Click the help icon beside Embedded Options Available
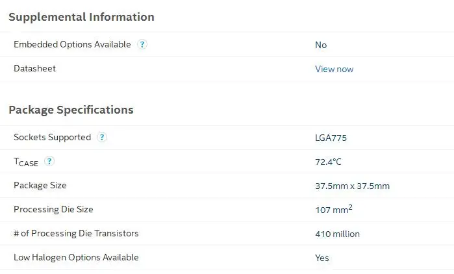This screenshot has width=454, height=274. pos(142,45)
